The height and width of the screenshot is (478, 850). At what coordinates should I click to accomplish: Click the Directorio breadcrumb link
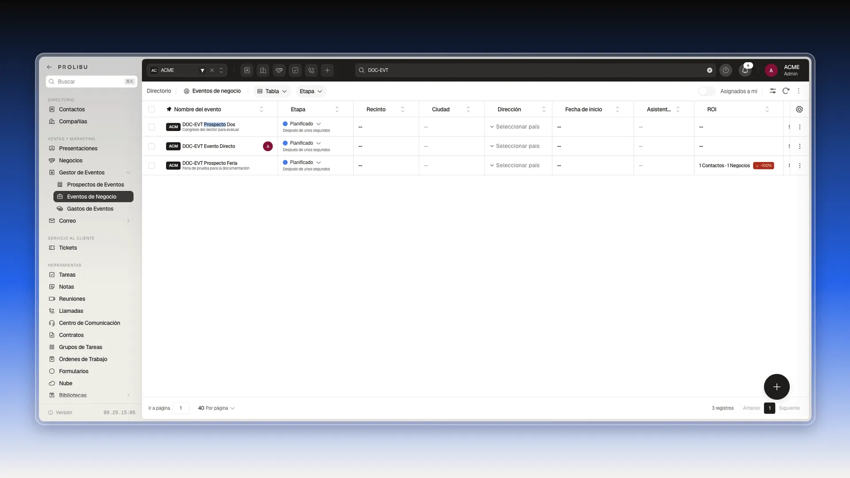click(159, 91)
